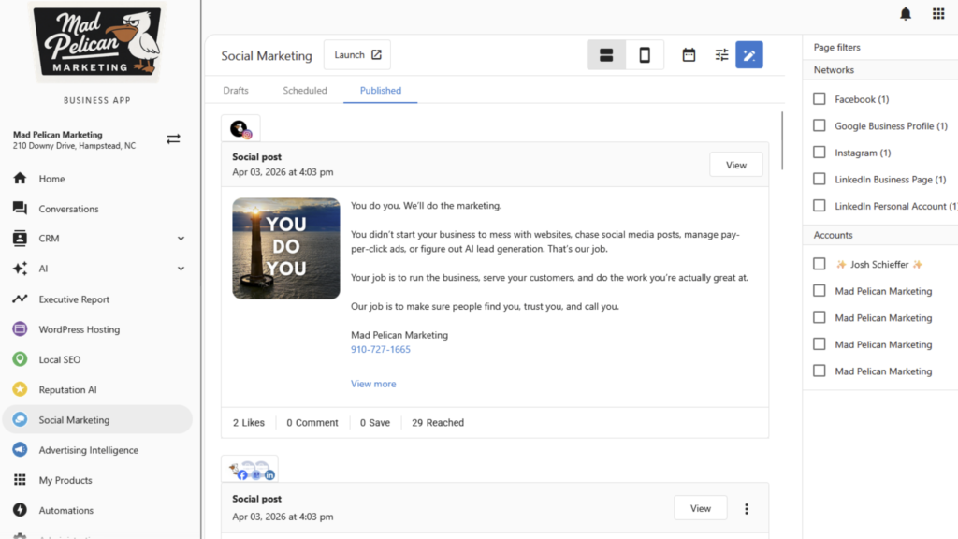Image resolution: width=958 pixels, height=539 pixels.
Task: Click the Launch button
Action: 356,54
